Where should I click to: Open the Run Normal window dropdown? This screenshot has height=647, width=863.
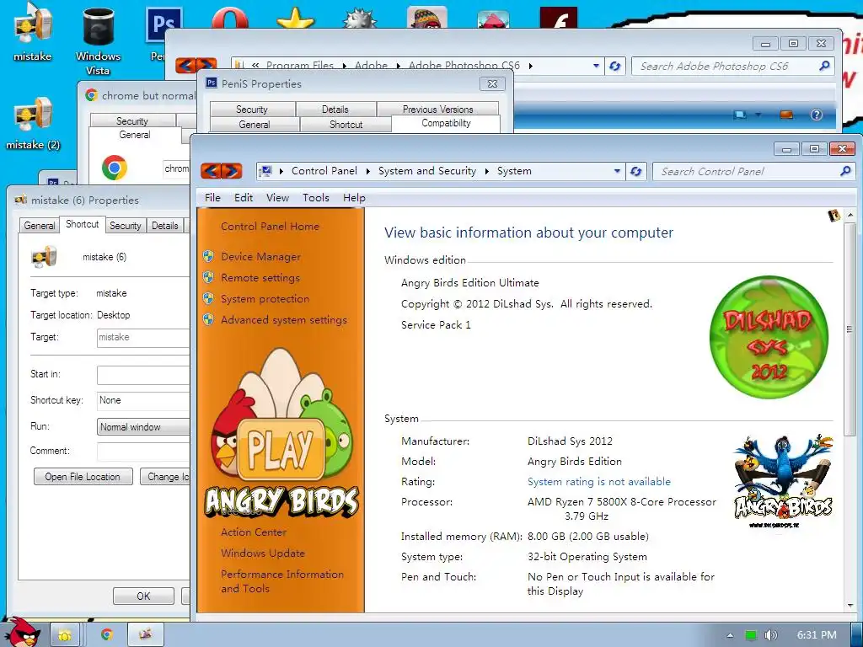(x=143, y=427)
